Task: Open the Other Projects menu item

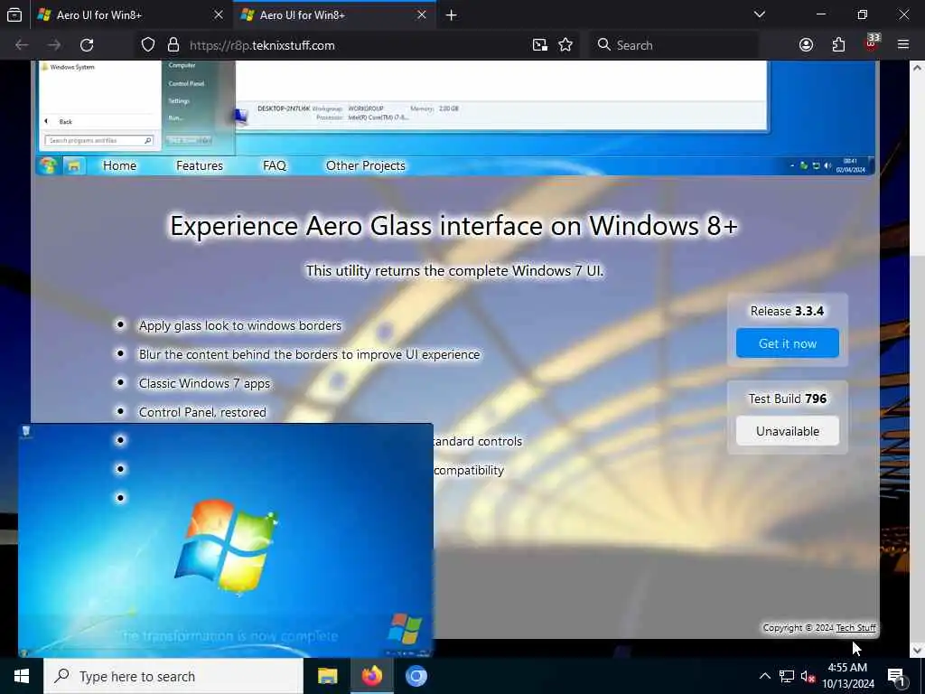Action: coord(366,166)
